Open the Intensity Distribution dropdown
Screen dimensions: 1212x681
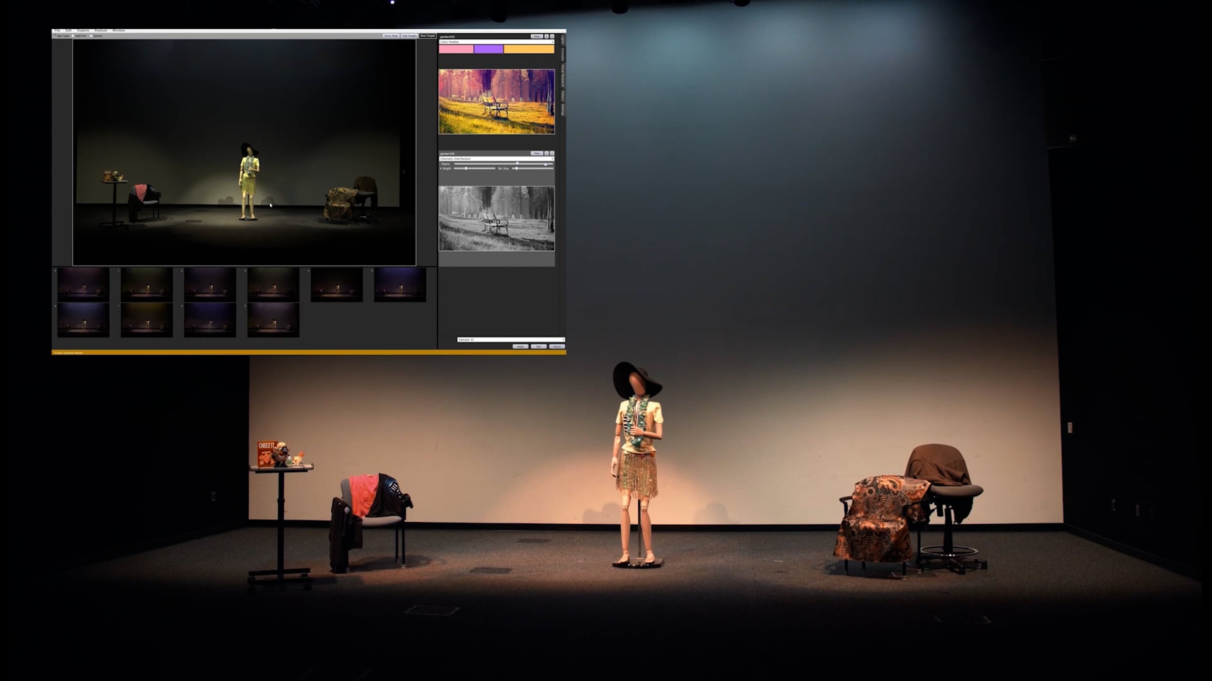(496, 158)
